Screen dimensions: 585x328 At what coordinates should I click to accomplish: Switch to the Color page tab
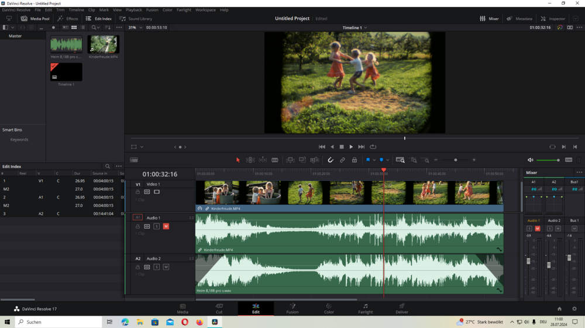(x=329, y=308)
